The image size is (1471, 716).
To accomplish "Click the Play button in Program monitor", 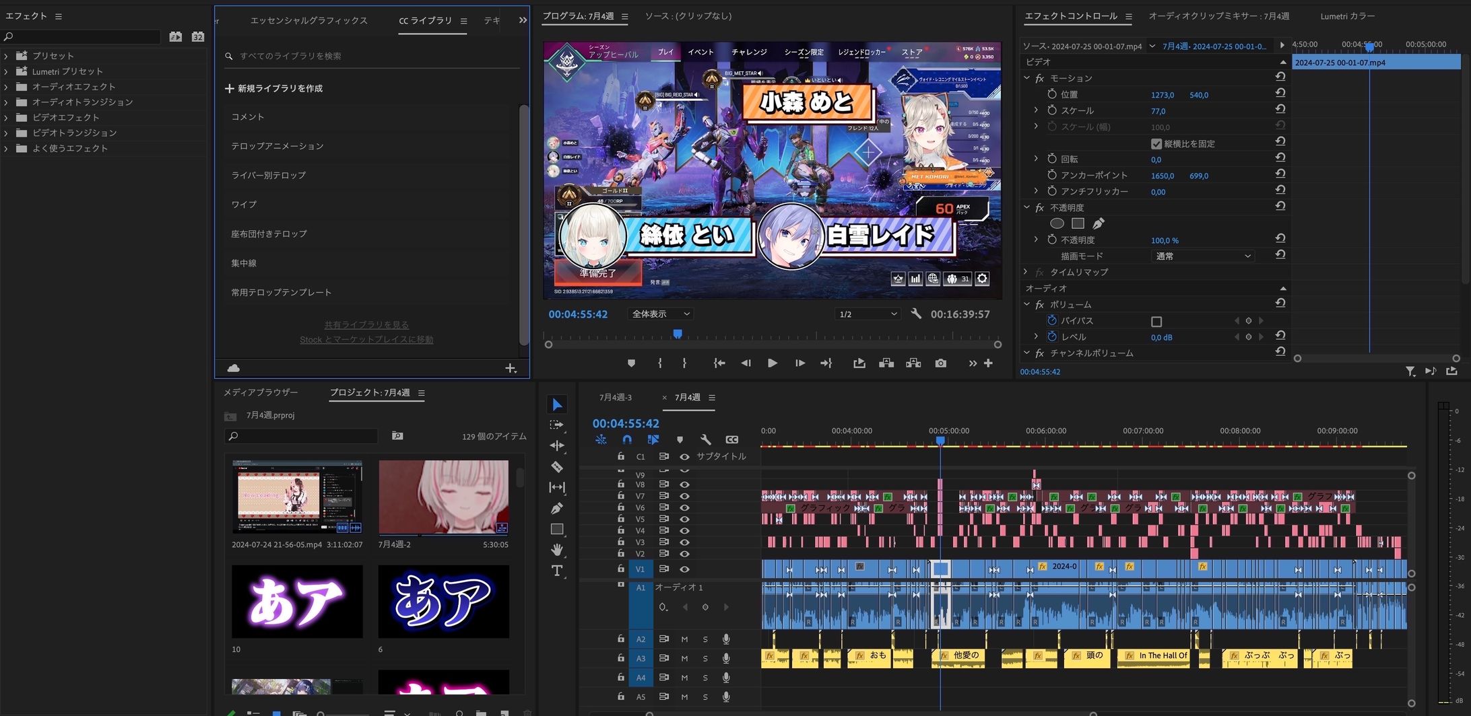I will (x=773, y=363).
